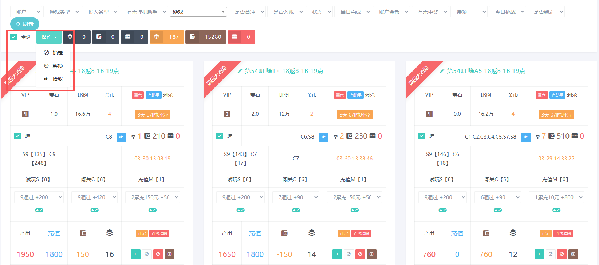This screenshot has width=599, height=265.
Task: Click the green plus button in first card
Action: [135, 254]
